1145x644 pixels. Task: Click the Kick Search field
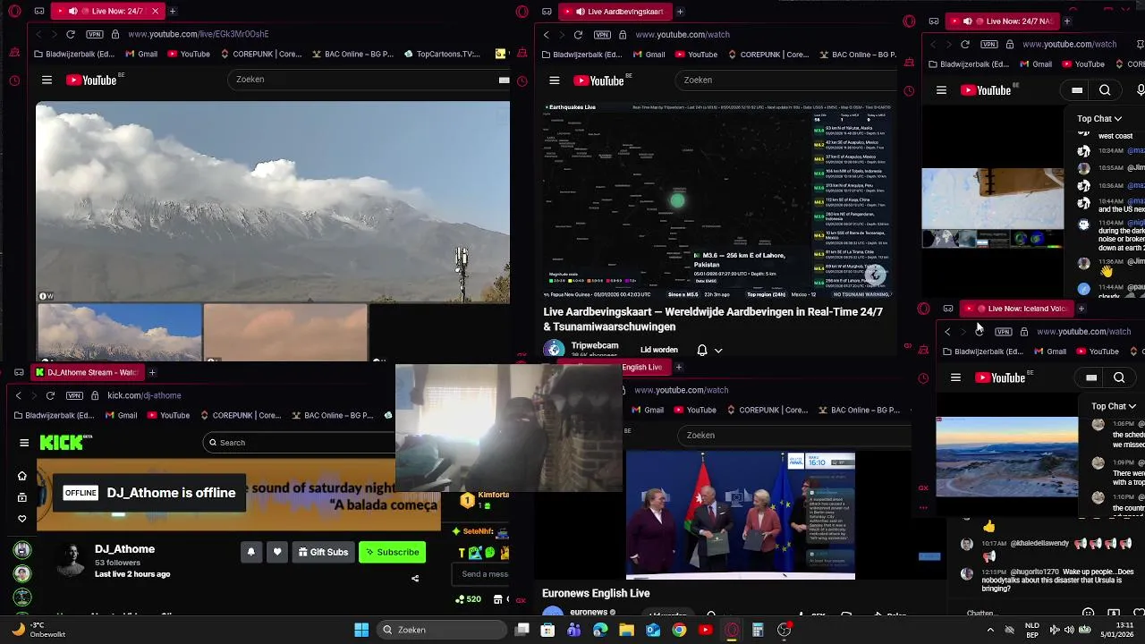click(300, 442)
